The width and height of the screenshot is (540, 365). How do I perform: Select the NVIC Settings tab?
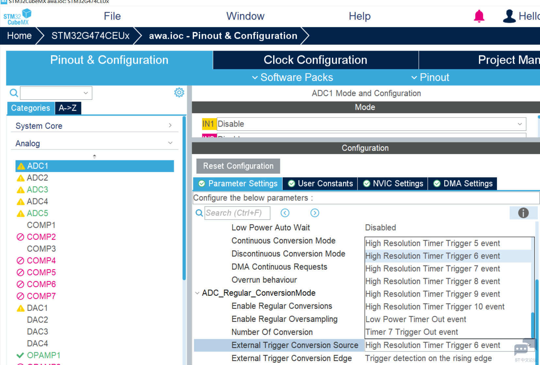tap(393, 183)
